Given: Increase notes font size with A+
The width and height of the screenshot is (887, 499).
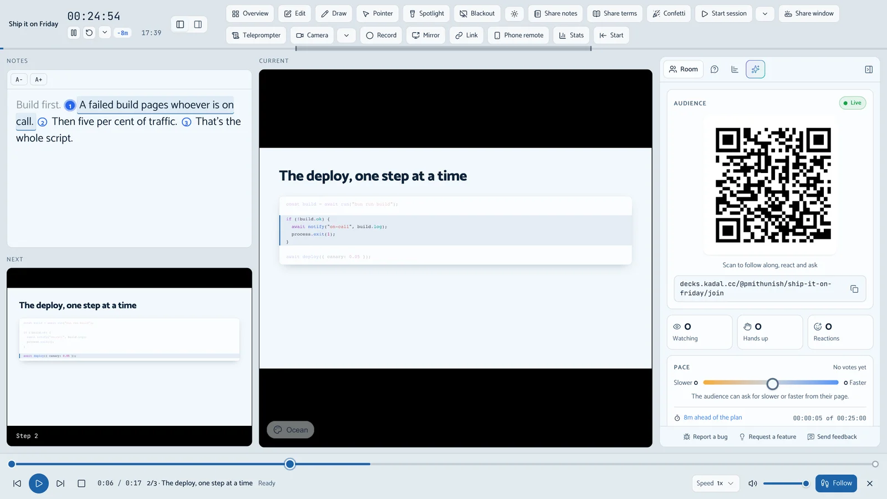Looking at the screenshot, I should [39, 79].
